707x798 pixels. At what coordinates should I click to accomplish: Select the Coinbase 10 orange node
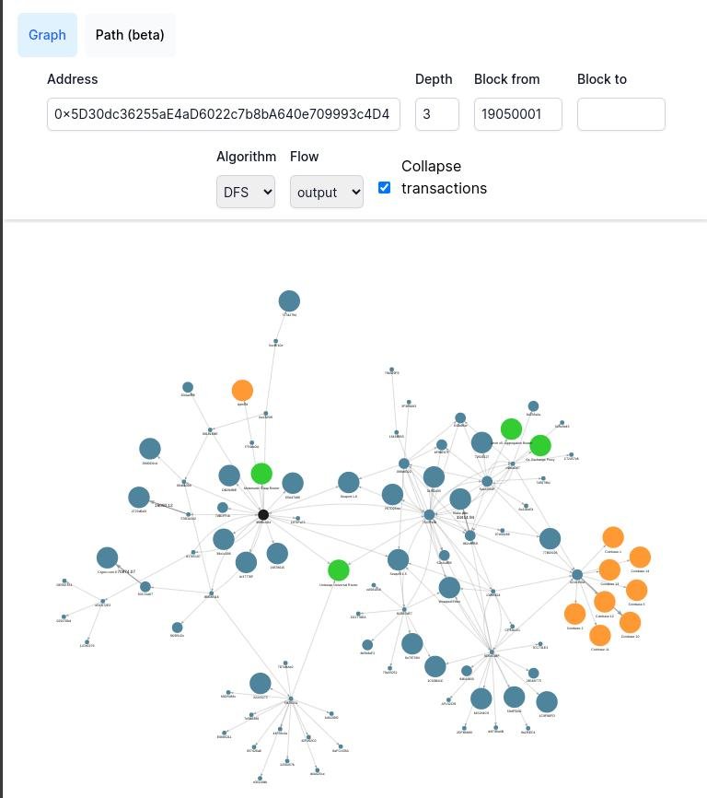click(x=630, y=622)
